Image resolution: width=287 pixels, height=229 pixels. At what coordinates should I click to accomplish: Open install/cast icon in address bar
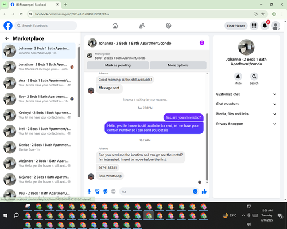coord(255,14)
